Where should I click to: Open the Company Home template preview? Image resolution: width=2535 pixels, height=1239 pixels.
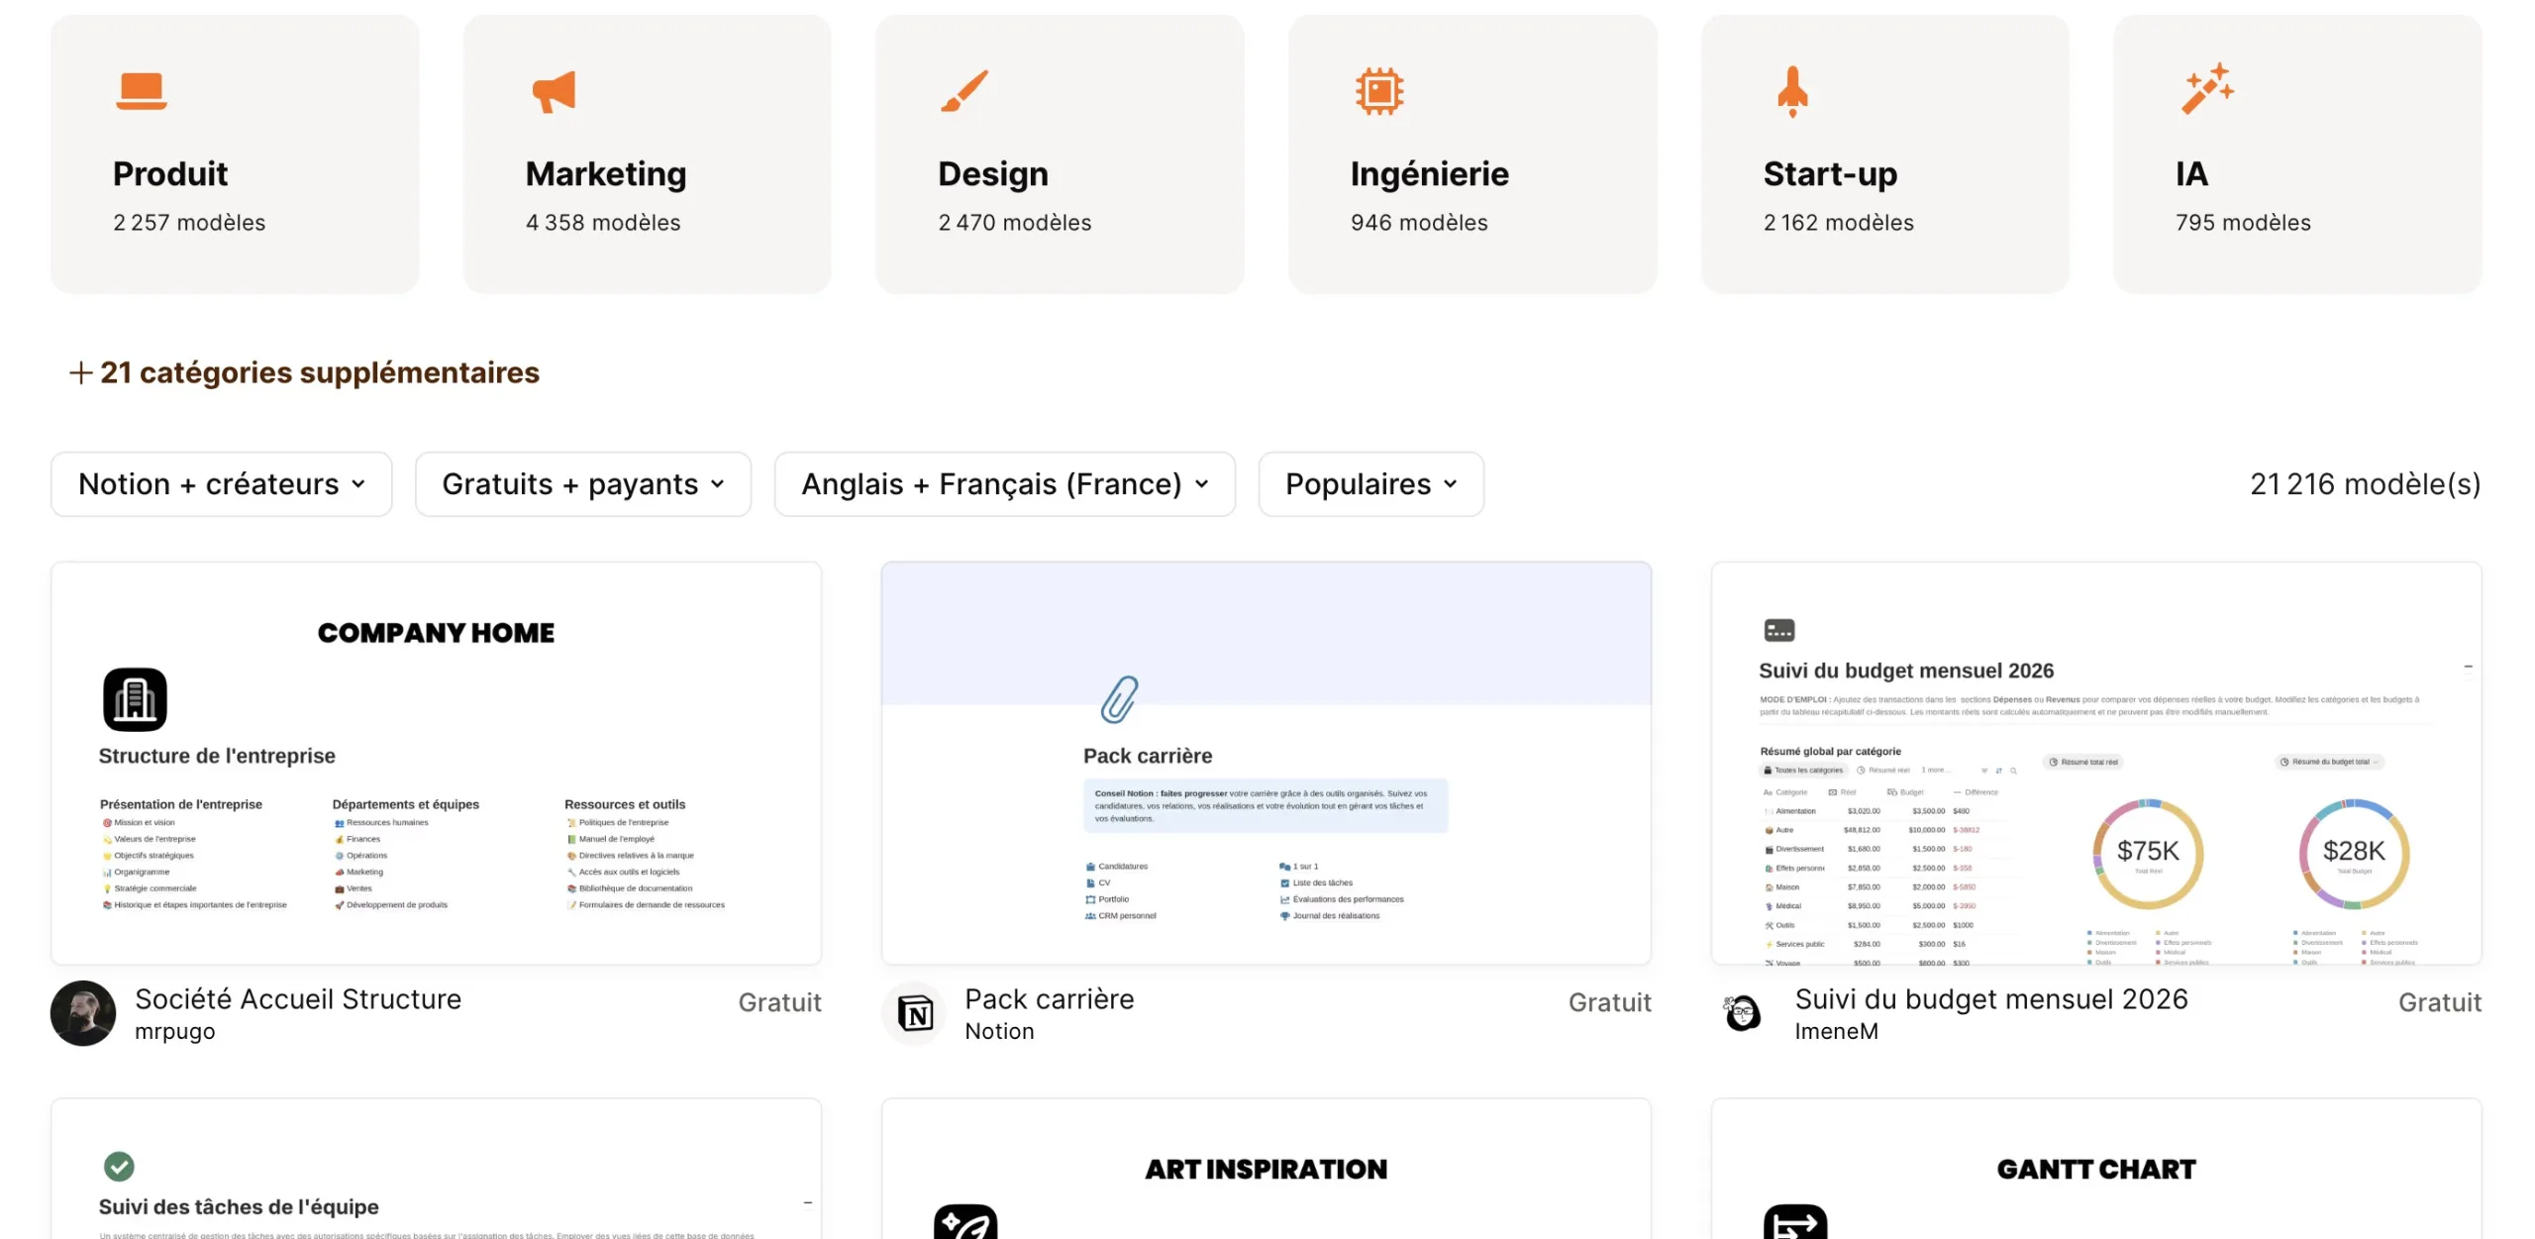pyautogui.click(x=436, y=764)
